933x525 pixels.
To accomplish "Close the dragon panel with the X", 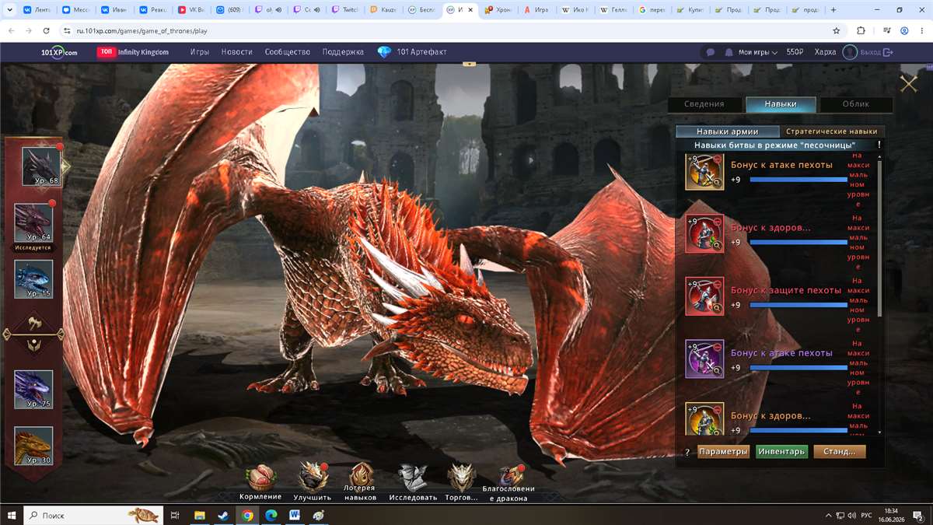I will (x=908, y=84).
